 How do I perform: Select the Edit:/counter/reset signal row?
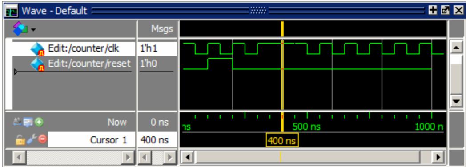[74, 63]
